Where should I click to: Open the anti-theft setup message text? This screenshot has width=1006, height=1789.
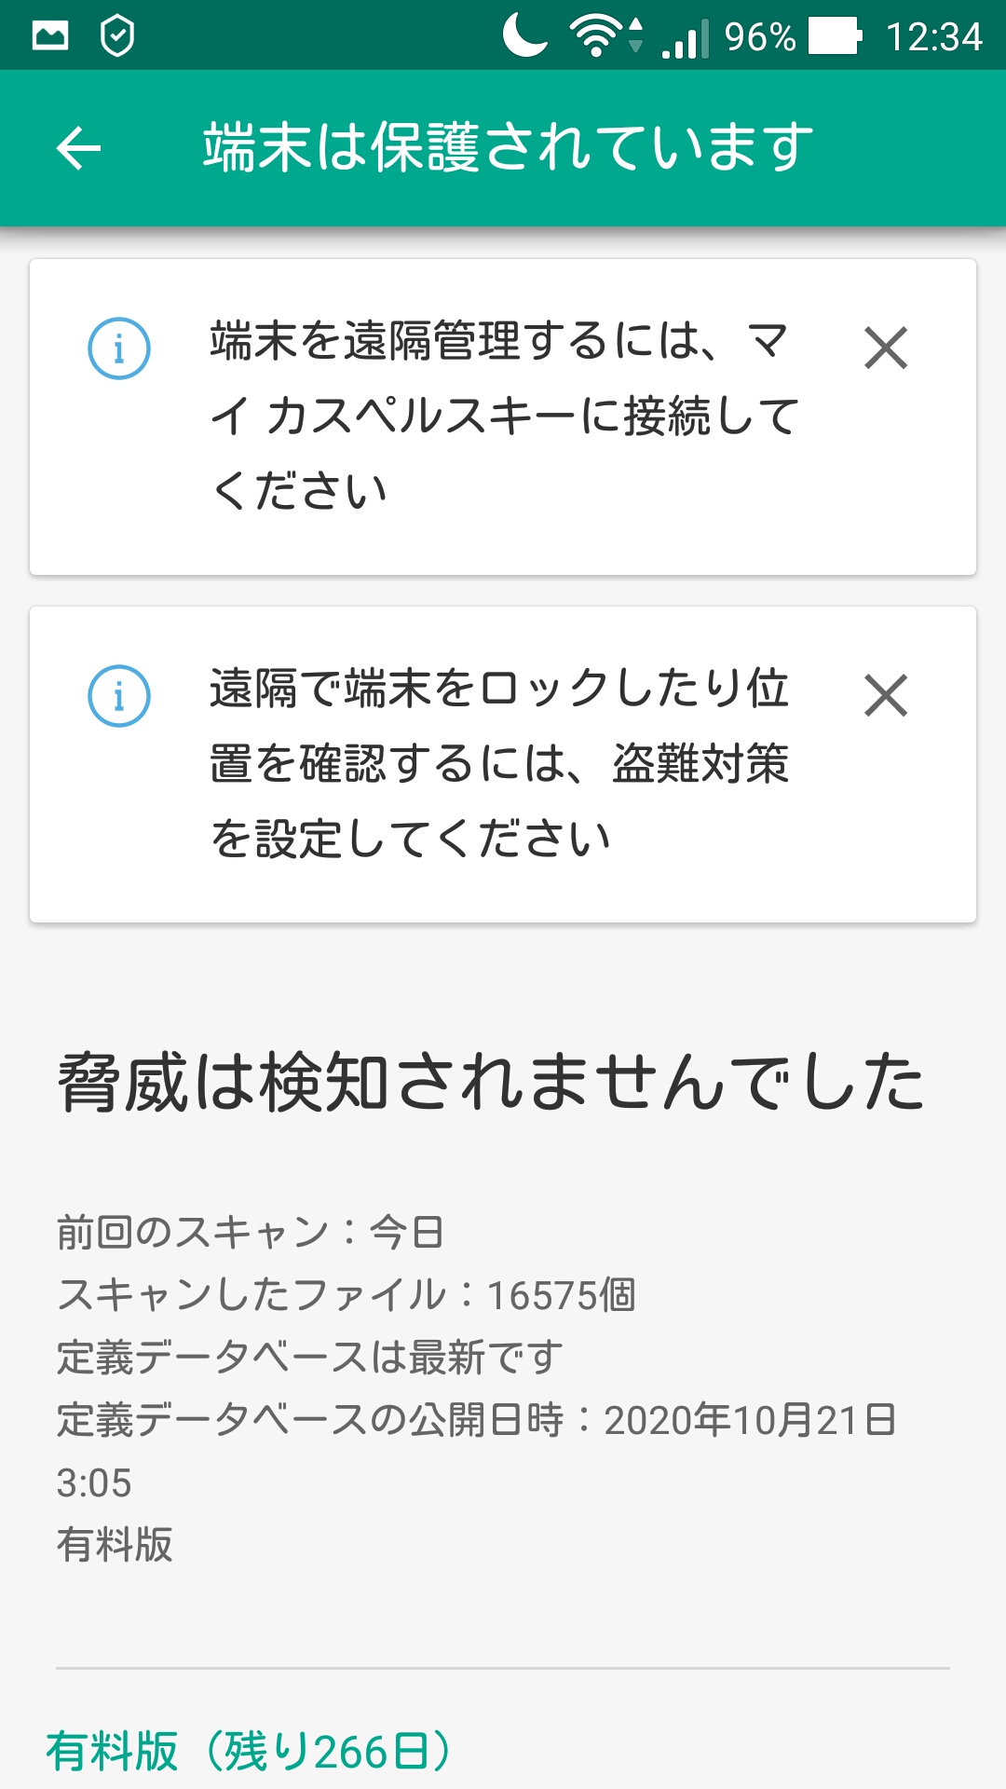click(x=500, y=763)
